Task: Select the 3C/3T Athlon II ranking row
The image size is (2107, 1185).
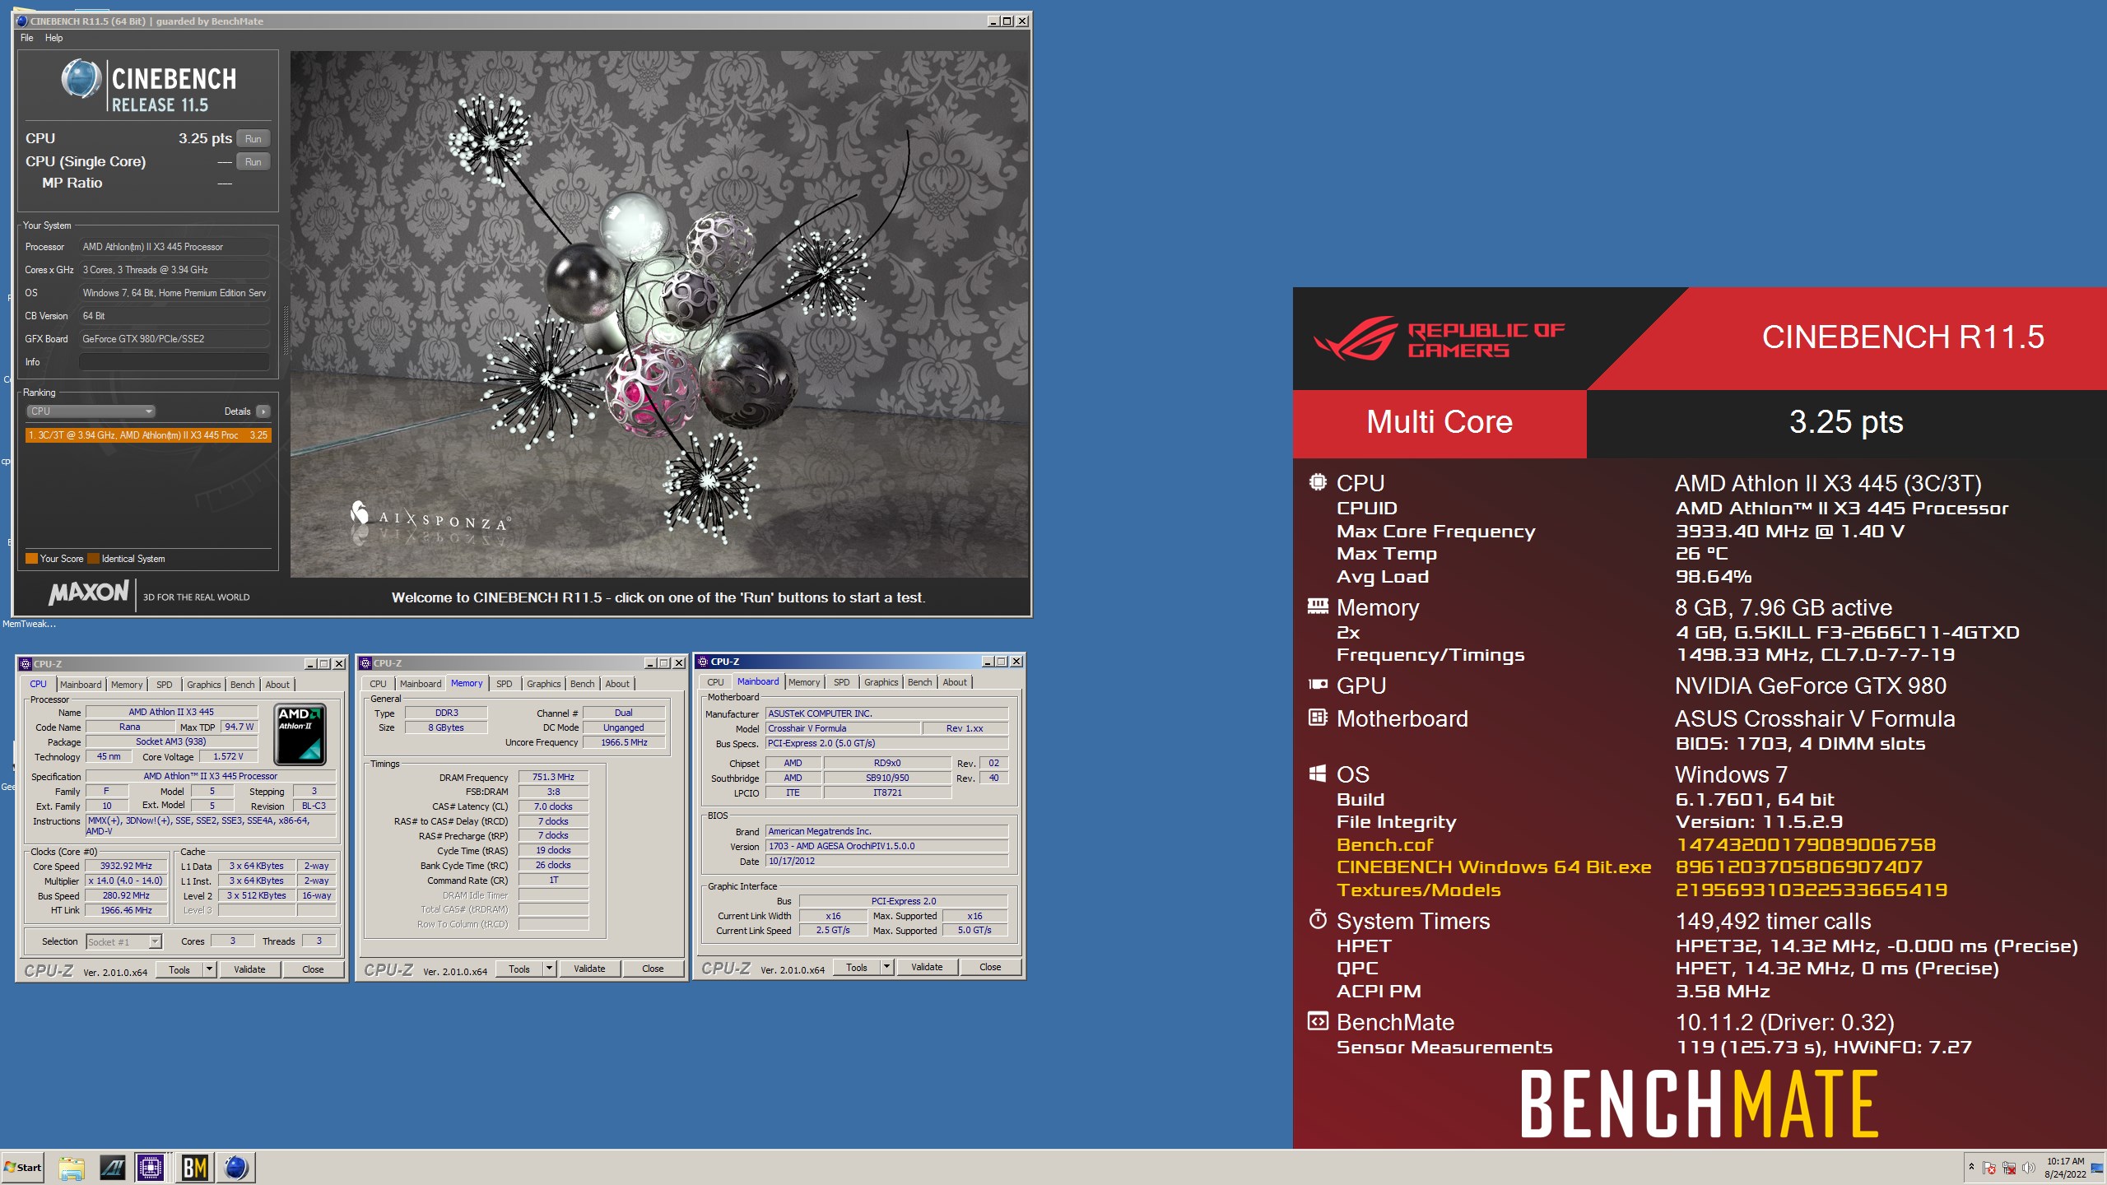Action: [x=148, y=435]
